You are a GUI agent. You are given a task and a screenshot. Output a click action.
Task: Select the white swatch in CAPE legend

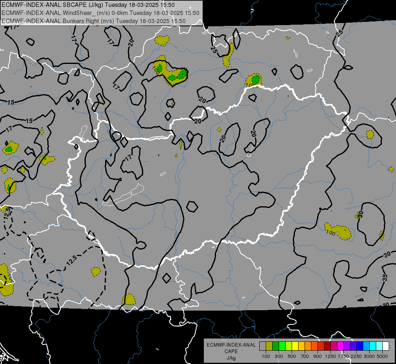(x=385, y=346)
